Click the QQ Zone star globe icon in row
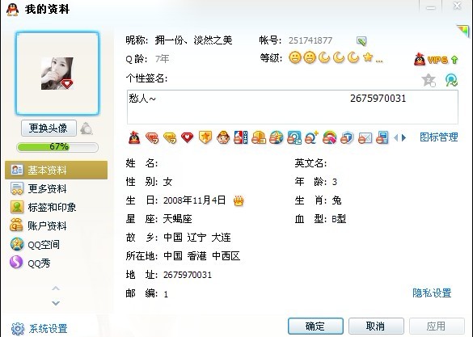Viewport: 473px width, 337px height. [x=276, y=137]
